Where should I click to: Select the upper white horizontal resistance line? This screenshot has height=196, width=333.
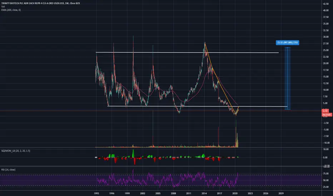pyautogui.click(x=187, y=52)
